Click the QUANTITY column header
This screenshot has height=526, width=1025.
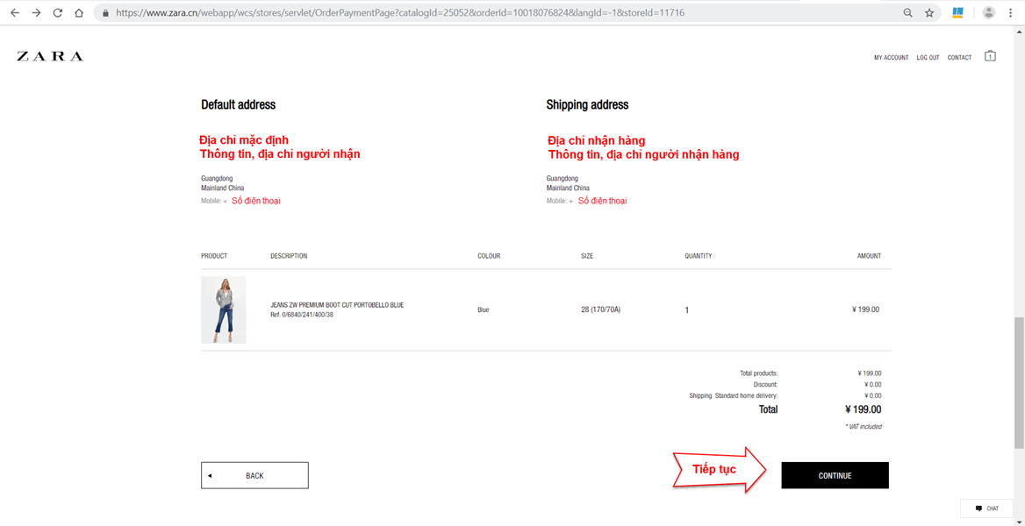(x=699, y=256)
